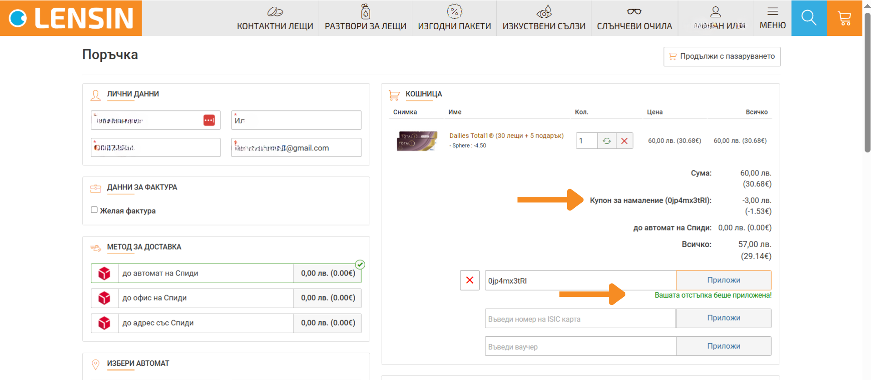Click Вашата отстъпка беше приложена message
This screenshot has width=871, height=380.
click(713, 295)
